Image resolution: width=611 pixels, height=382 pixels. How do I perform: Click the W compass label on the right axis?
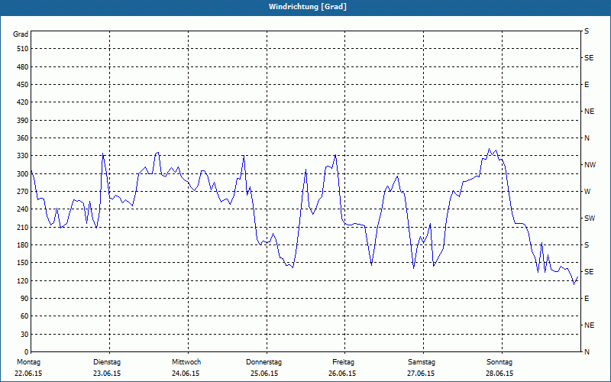click(x=587, y=192)
